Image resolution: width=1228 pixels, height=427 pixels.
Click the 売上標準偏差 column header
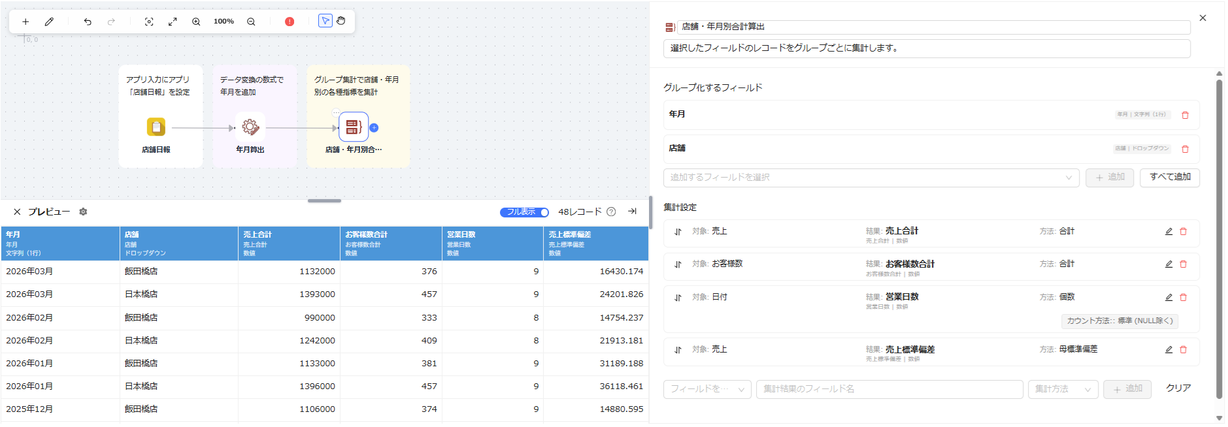click(x=595, y=244)
